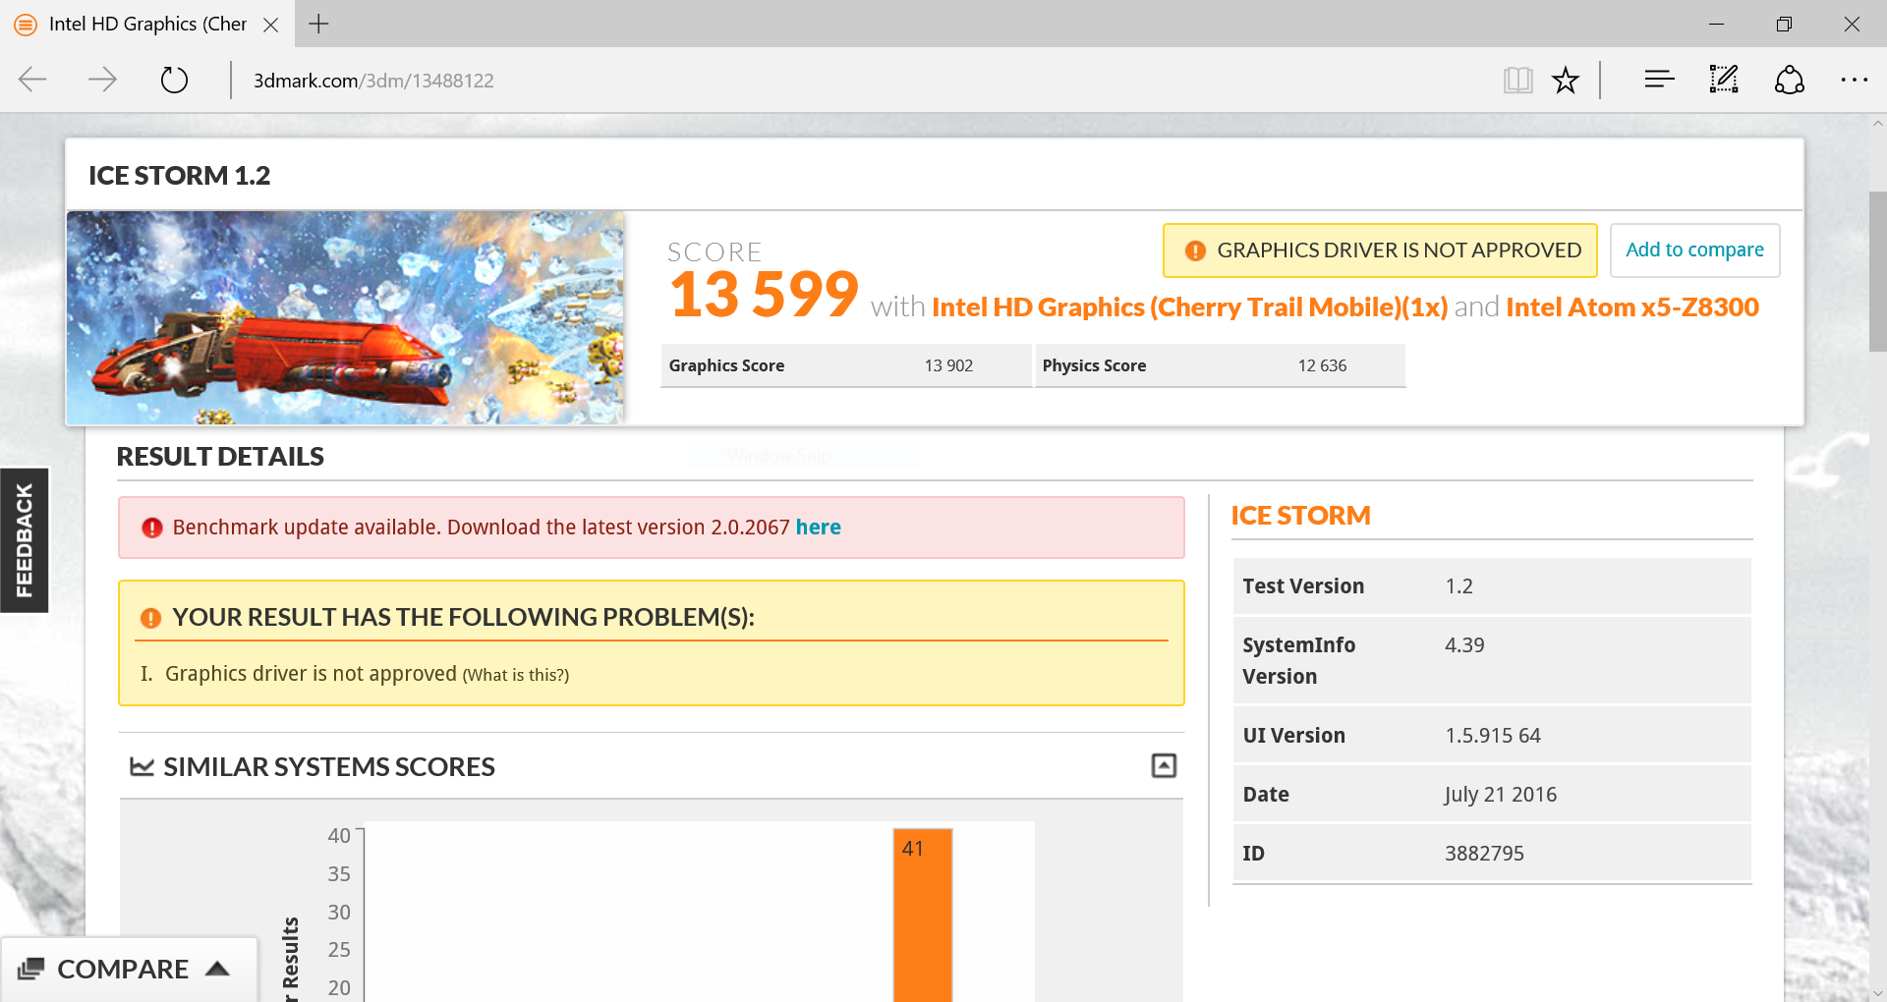This screenshot has width=1887, height=1002.
Task: Open the Hub panel
Action: (x=1658, y=80)
